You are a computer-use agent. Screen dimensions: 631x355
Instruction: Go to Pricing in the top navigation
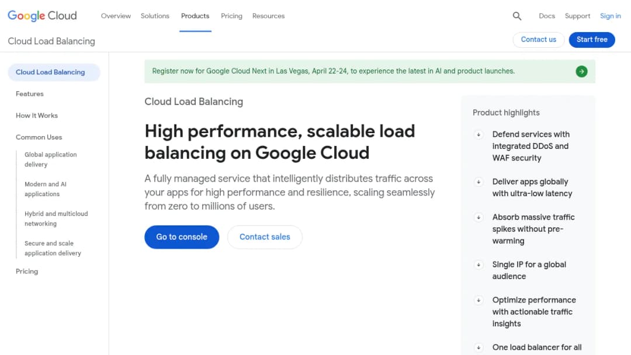(231, 16)
